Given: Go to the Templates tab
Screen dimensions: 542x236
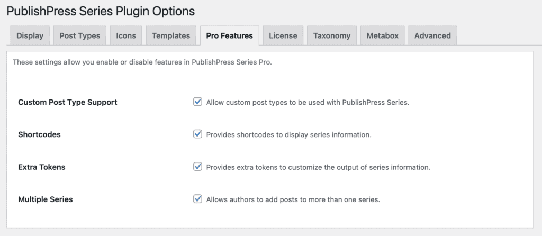Looking at the screenshot, I should point(171,35).
